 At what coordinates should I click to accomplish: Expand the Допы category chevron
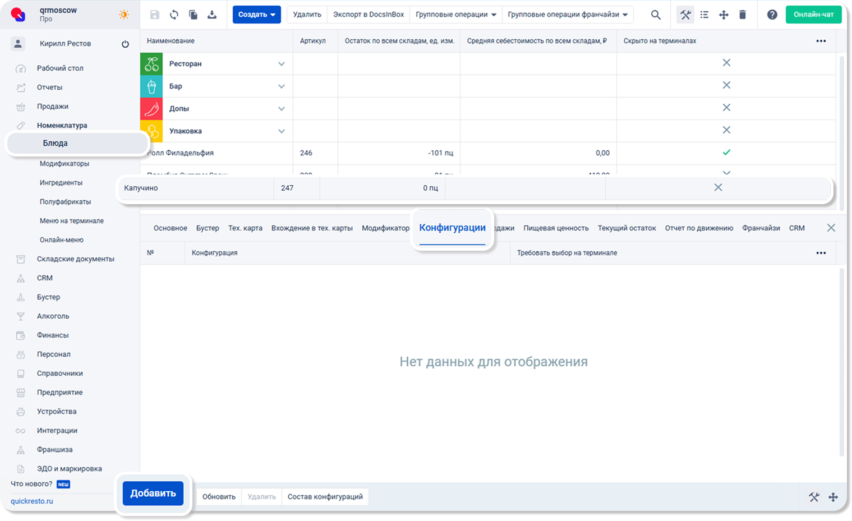(x=282, y=109)
